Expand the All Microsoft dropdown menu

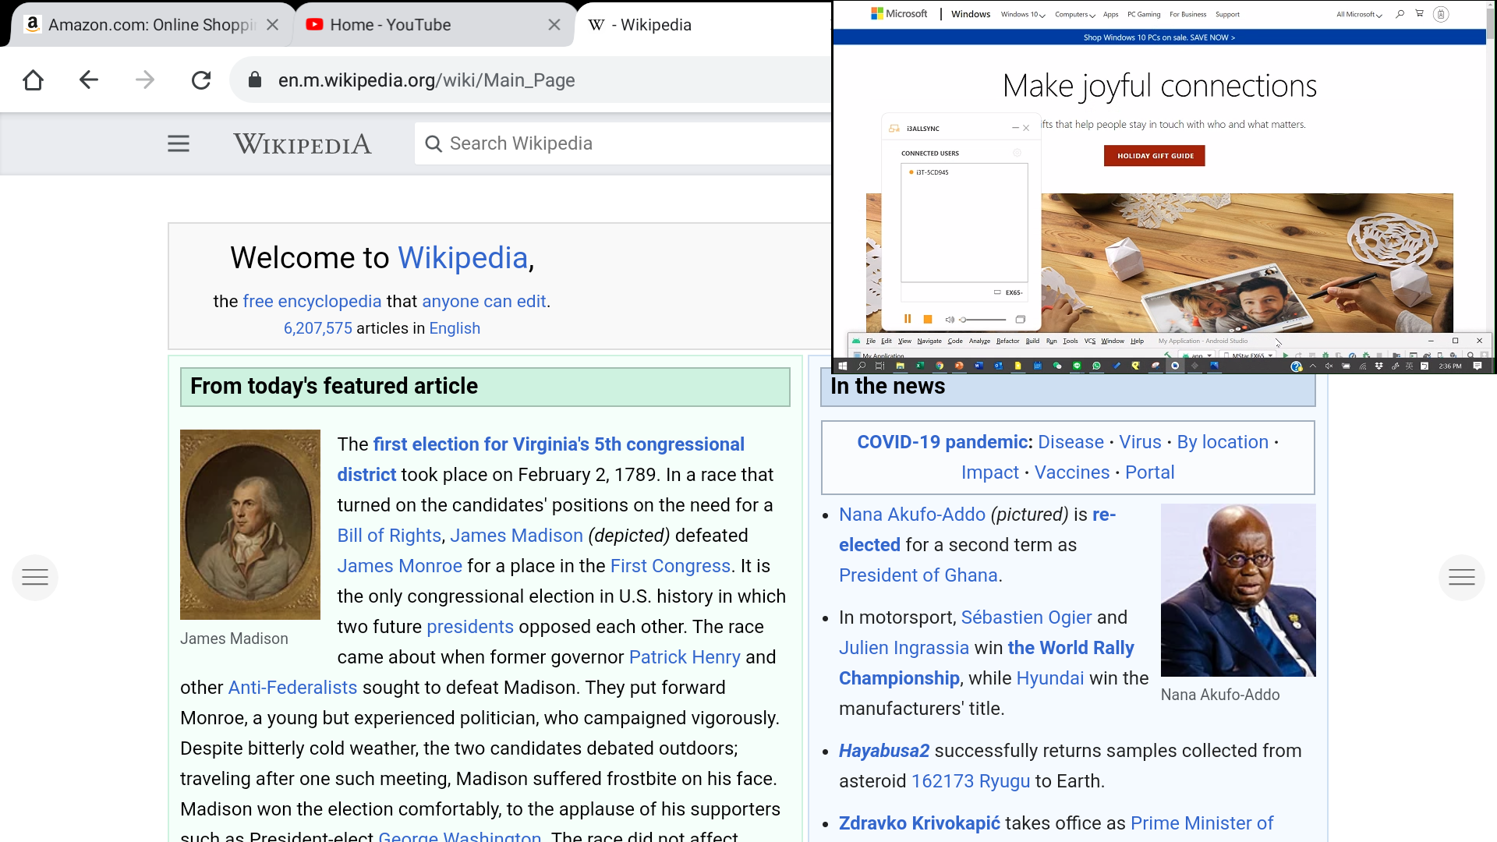tap(1358, 14)
